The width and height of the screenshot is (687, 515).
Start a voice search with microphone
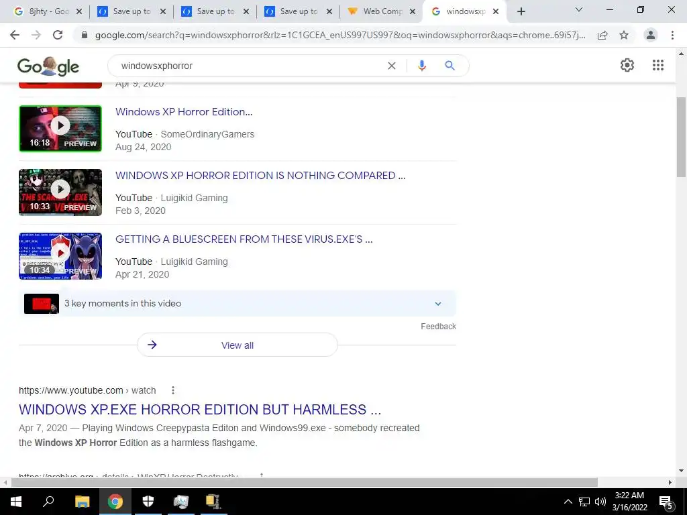[422, 66]
